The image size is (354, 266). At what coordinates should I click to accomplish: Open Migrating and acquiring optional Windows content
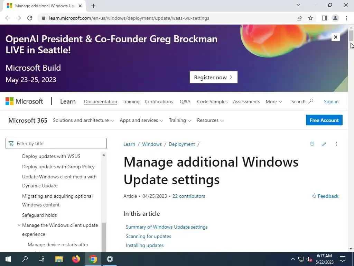(57, 201)
